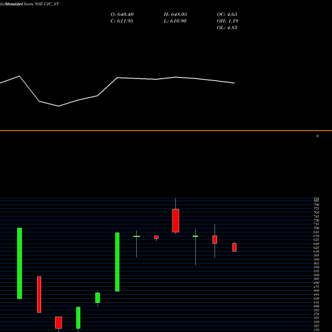
Task: Select the tall green candle beside the 700 level
Action: (x=19, y=263)
